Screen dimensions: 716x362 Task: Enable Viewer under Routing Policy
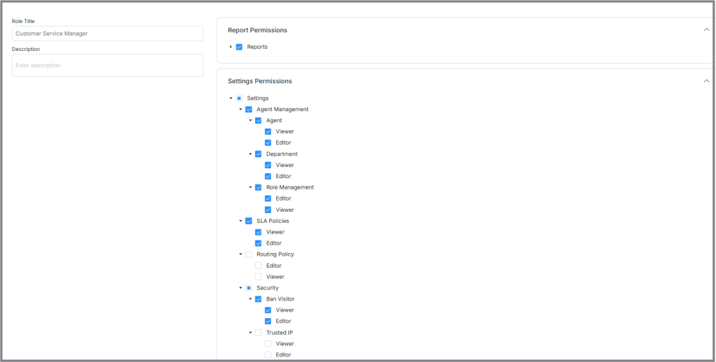coord(259,277)
